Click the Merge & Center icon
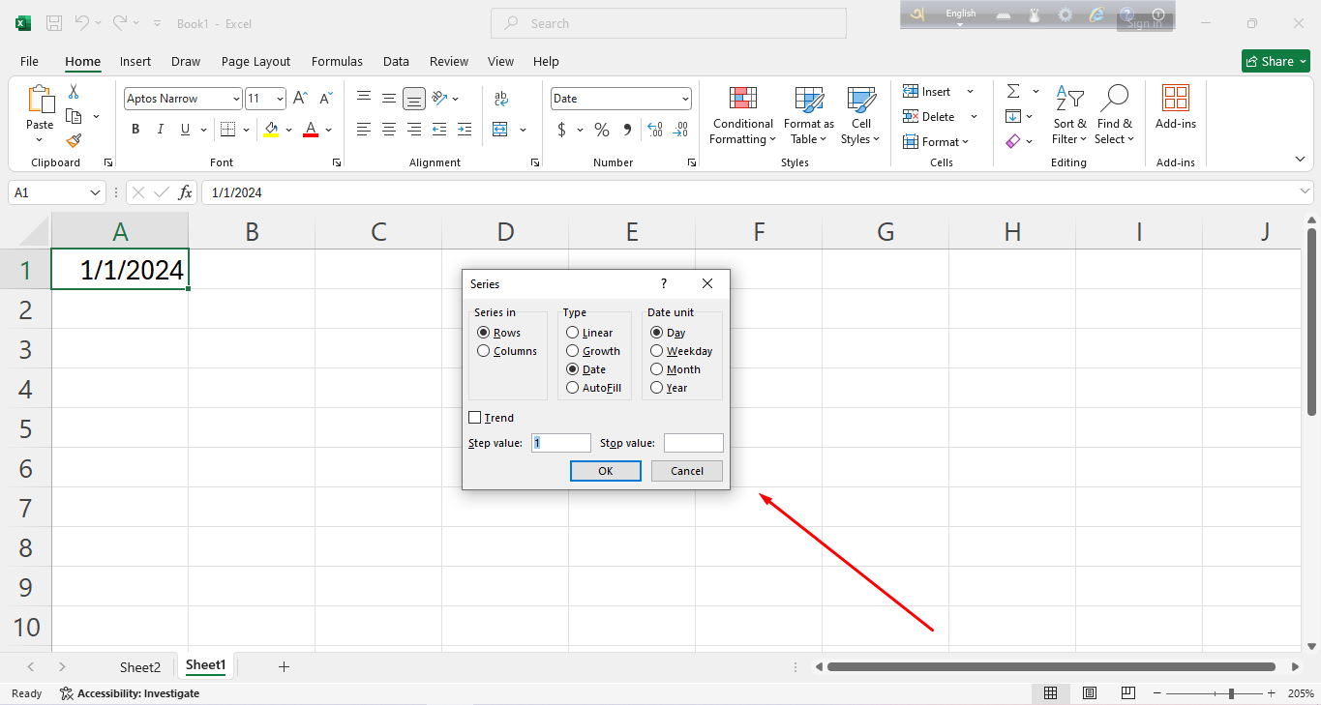1321x705 pixels. [x=500, y=130]
